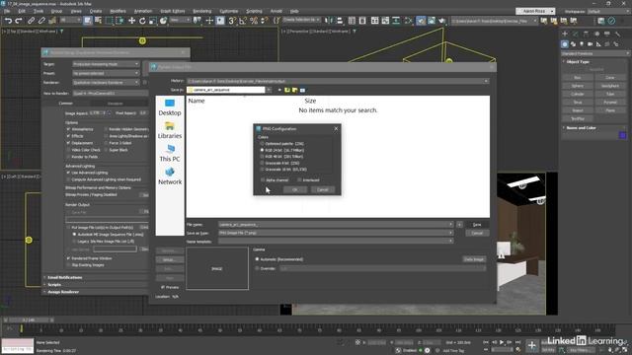Open the File menu
The image size is (632, 355).
click(7, 11)
